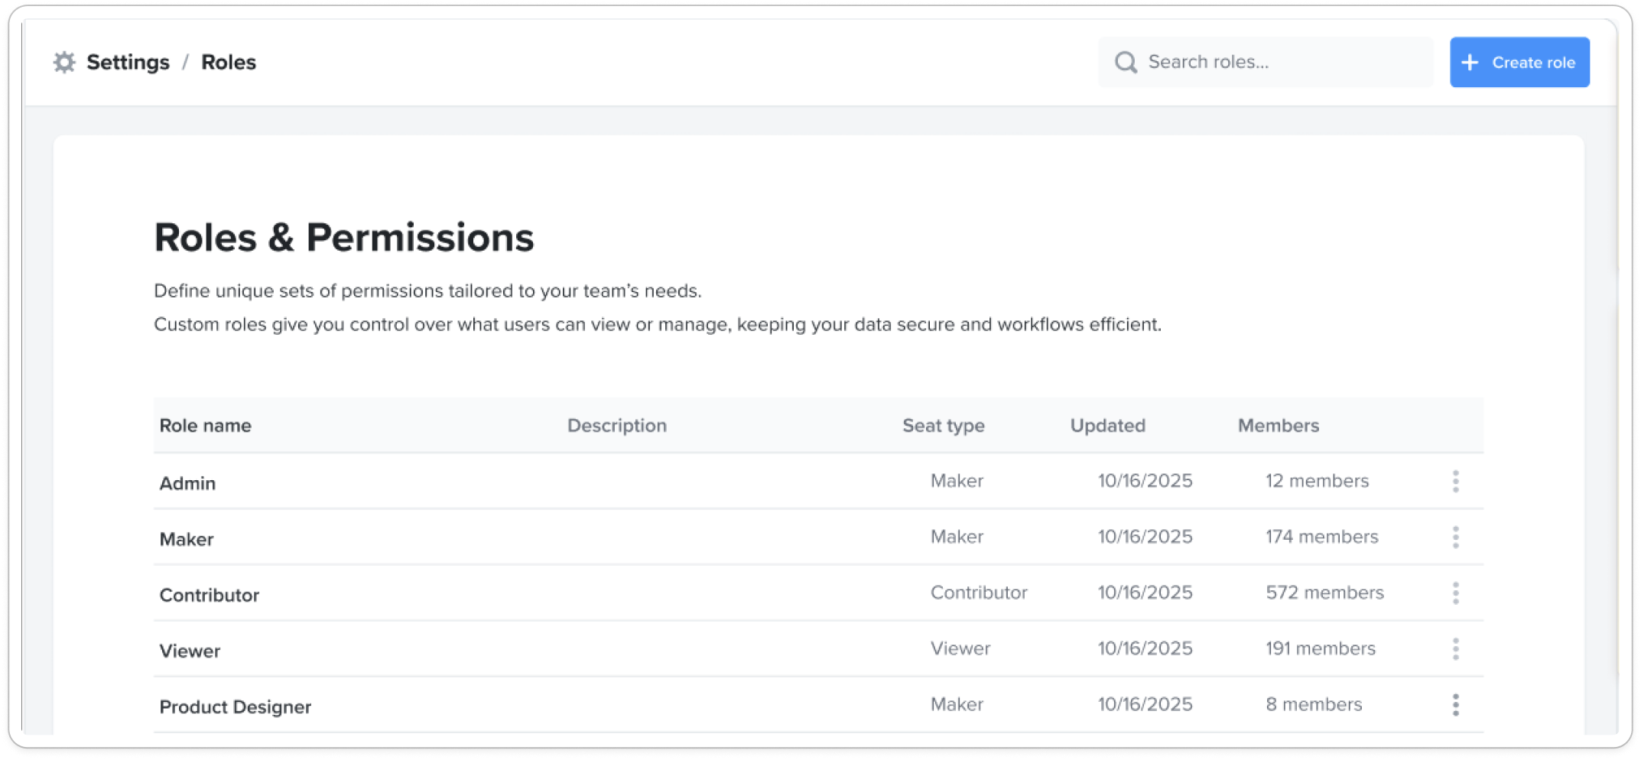This screenshot has width=1641, height=760.
Task: Click the Members column header
Action: [x=1278, y=425]
